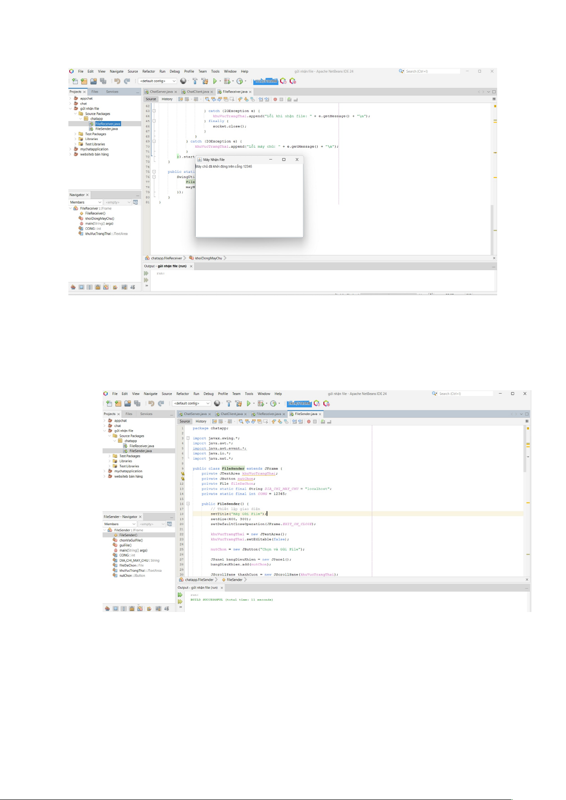Open Members dropdown in FileSender Navigator
The image size is (566, 800).
pyautogui.click(x=119, y=524)
